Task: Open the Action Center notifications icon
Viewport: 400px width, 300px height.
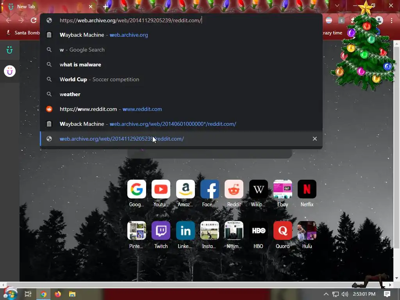Action: [387, 294]
